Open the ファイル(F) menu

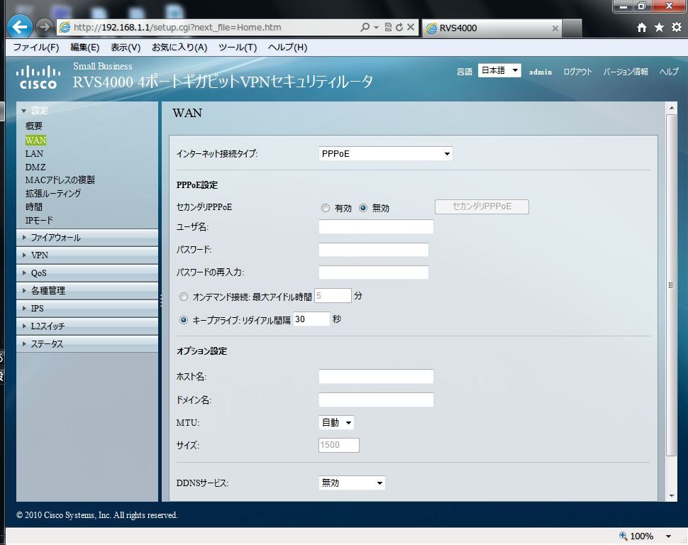(x=36, y=47)
